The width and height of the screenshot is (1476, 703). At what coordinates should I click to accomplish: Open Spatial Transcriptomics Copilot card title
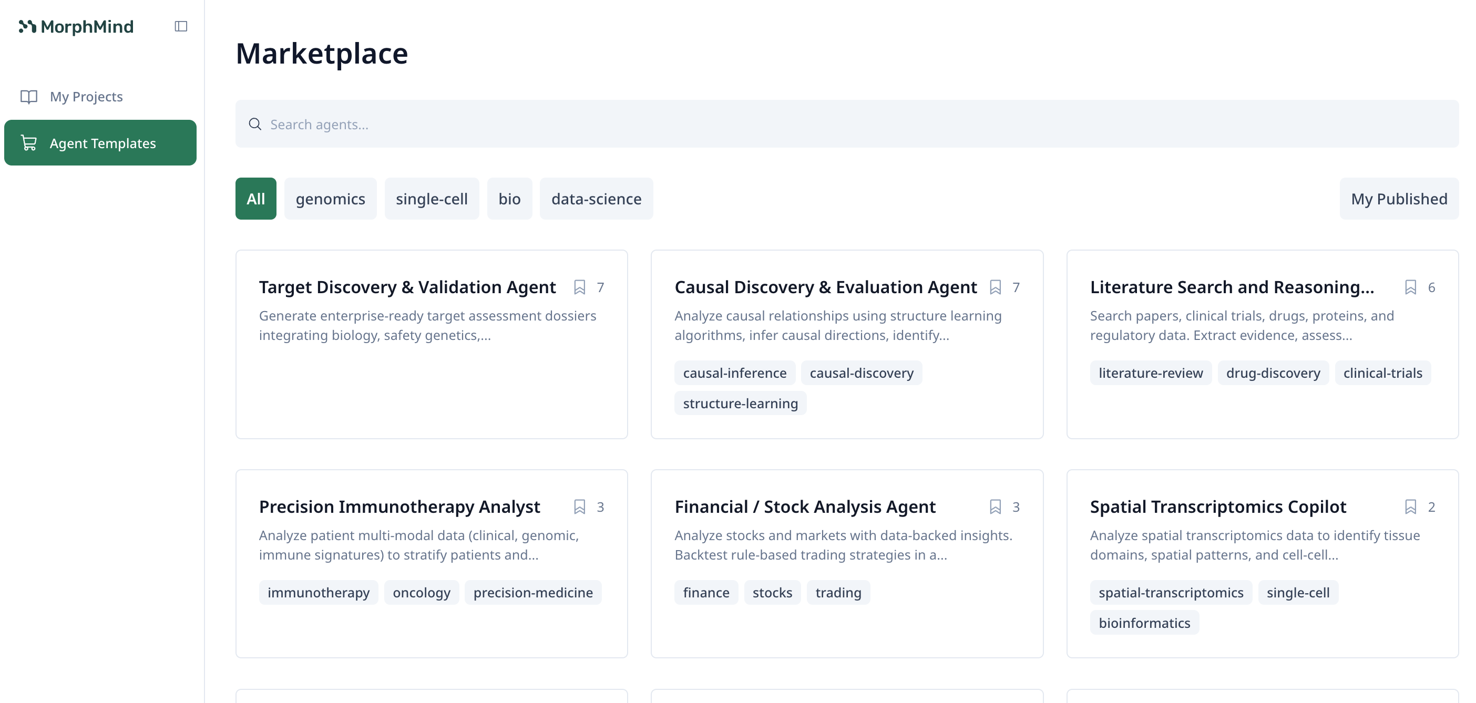[1217, 506]
